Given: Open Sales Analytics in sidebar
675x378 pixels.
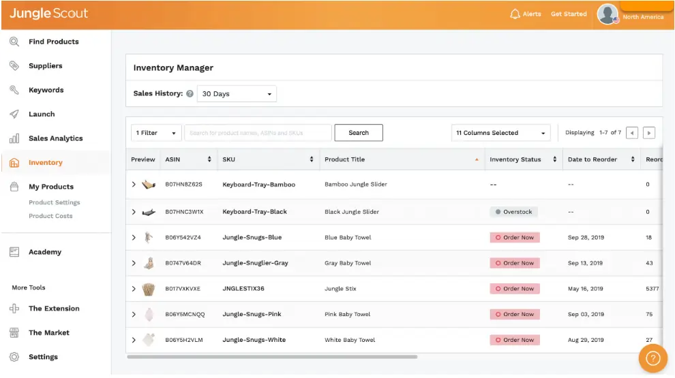Looking at the screenshot, I should tap(55, 138).
